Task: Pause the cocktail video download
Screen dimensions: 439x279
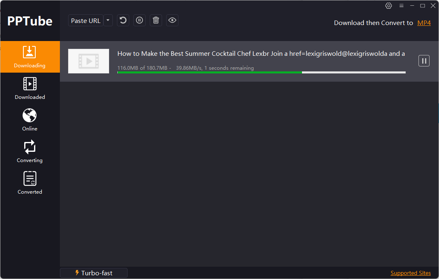Action: click(x=424, y=60)
